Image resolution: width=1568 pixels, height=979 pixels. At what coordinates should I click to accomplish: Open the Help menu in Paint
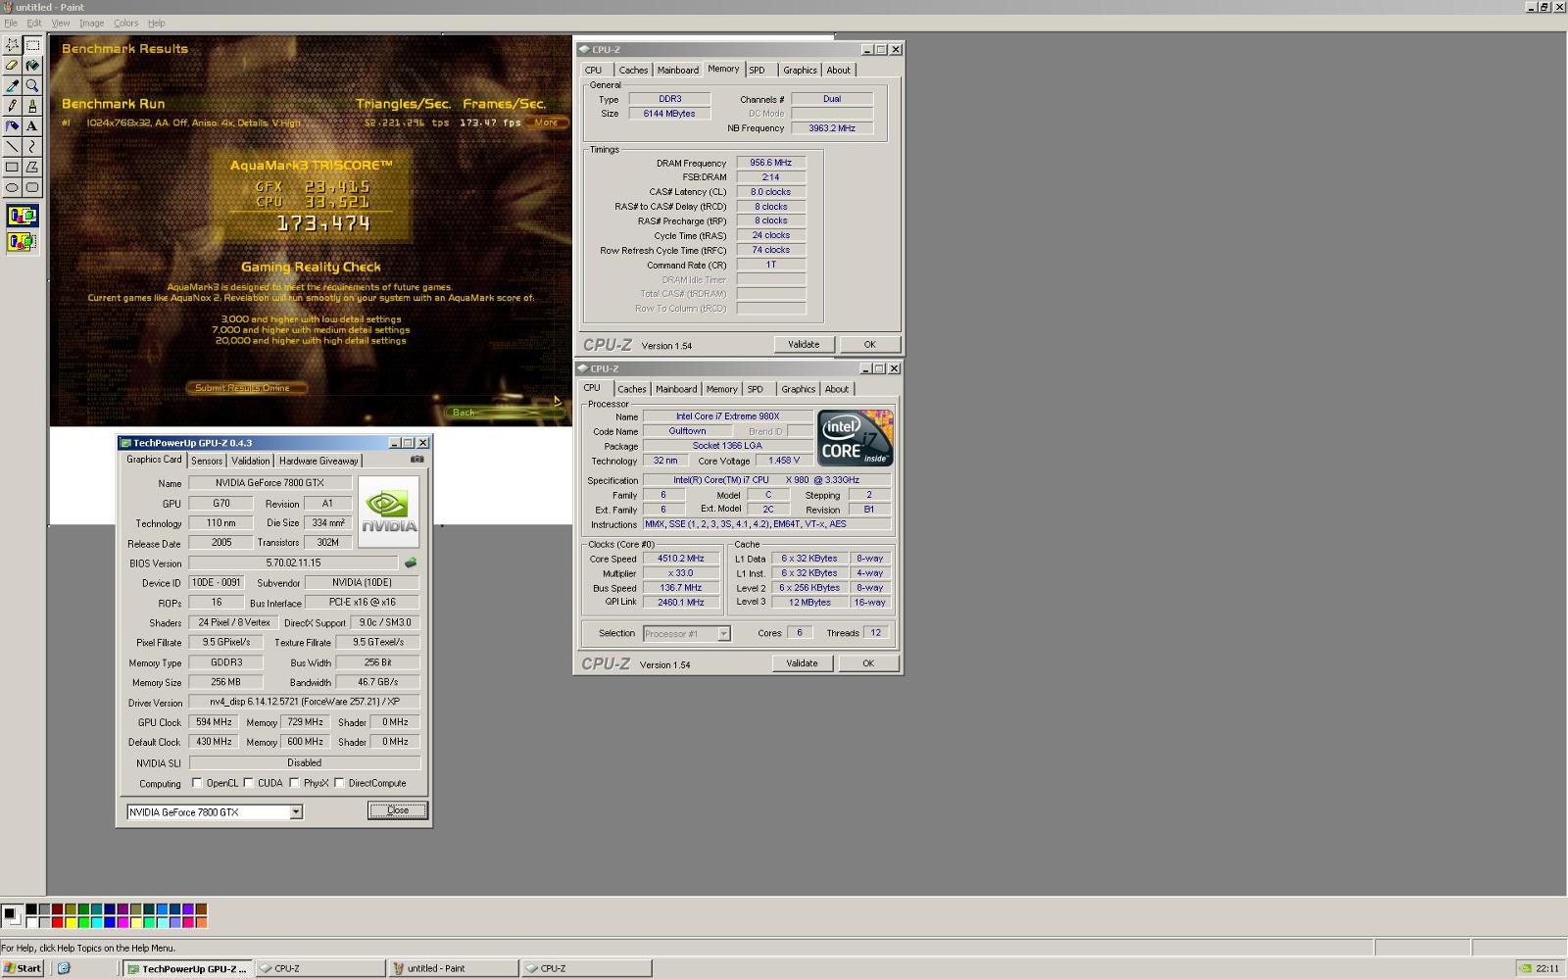(x=156, y=23)
